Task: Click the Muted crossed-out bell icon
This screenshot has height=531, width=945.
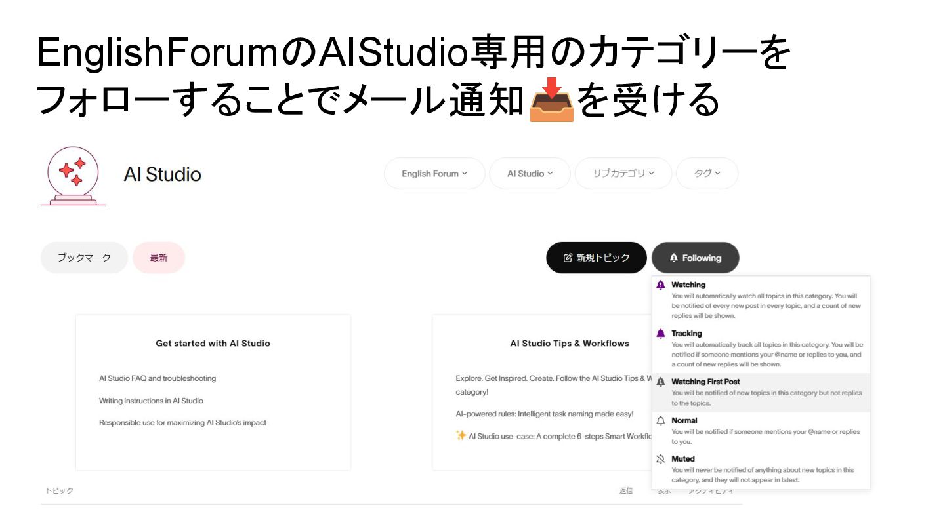Action: (661, 459)
